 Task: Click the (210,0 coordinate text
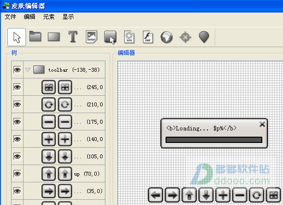[95, 104]
